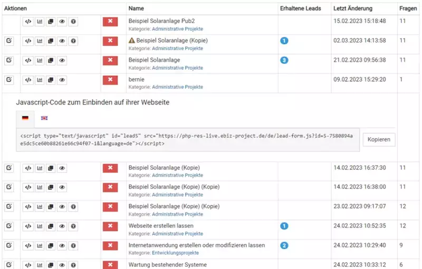Open info icon for Webseite erstellen lassen
Viewport: 422px width, 269px height.
73,226
